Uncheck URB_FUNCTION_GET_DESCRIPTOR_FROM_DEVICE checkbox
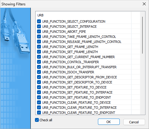This screenshot has width=149, height=129. [39, 77]
